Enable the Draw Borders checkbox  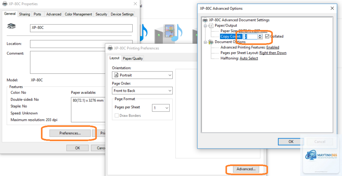pos(117,116)
